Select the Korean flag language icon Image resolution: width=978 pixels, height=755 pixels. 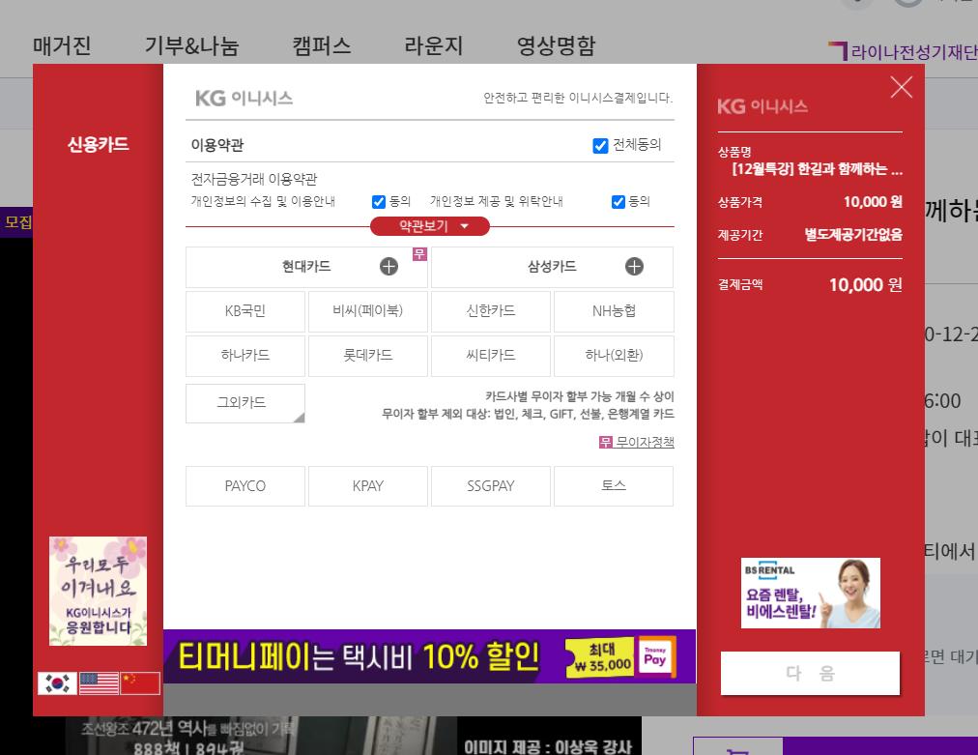coord(57,683)
